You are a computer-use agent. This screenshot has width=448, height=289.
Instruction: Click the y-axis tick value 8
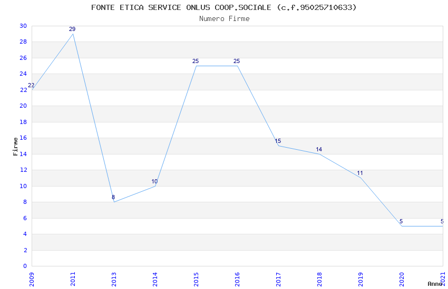(x=25, y=202)
